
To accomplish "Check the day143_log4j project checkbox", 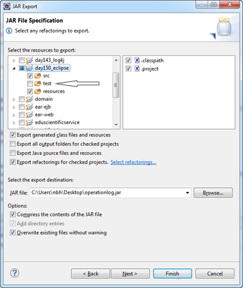I will coord(22,60).
